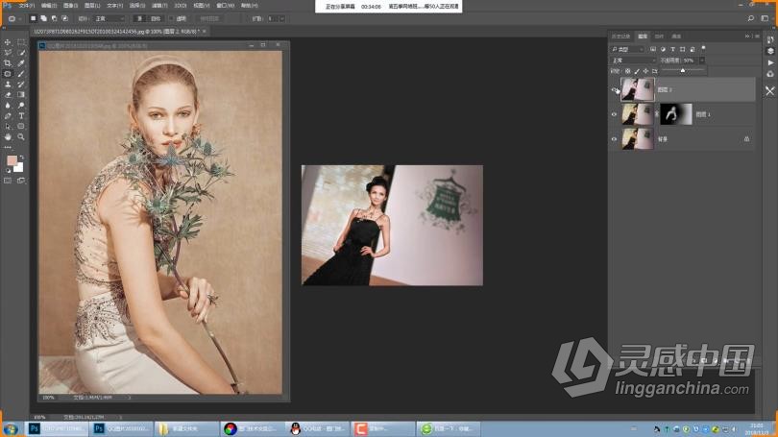This screenshot has width=778, height=437.
Task: Select the Eyedropper tool
Action: [21, 63]
